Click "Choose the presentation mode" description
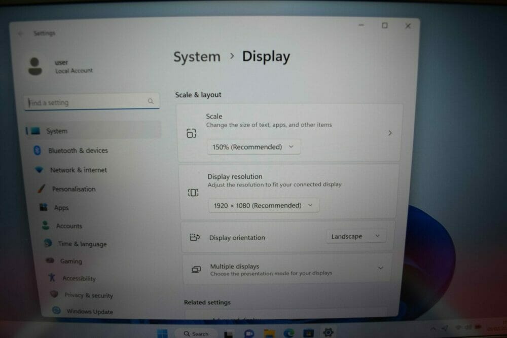 point(271,273)
